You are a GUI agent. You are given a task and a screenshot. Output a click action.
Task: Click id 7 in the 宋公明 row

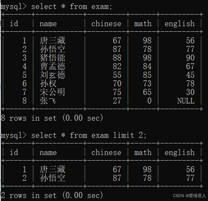coord(25,92)
